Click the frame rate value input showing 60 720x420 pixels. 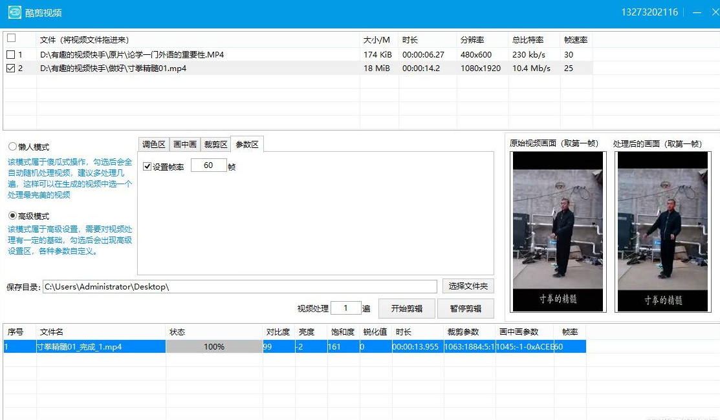pyautogui.click(x=207, y=166)
